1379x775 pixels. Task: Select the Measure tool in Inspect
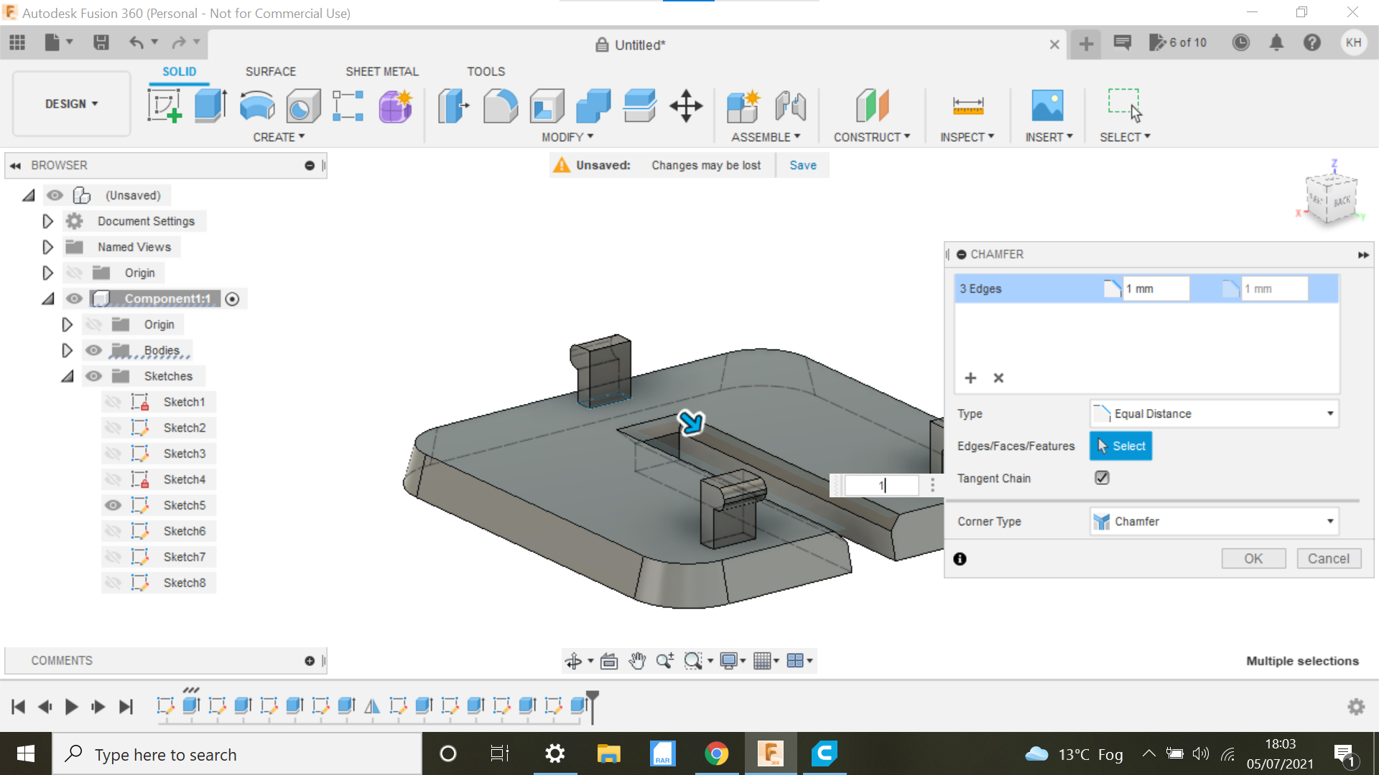pyautogui.click(x=968, y=105)
